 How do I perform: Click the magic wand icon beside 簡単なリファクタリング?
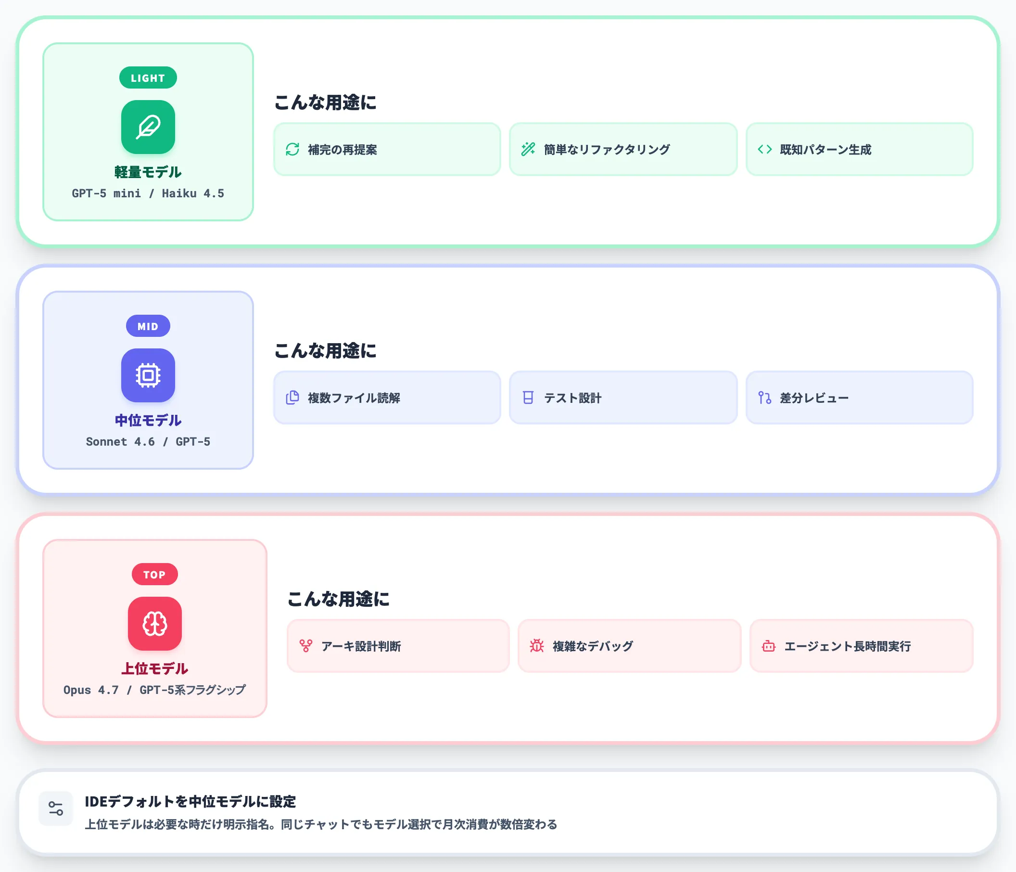point(528,149)
